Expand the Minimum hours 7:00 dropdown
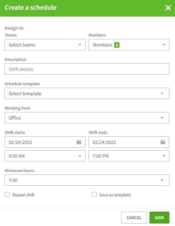Viewport: 175px width, 226px height. coord(87,180)
